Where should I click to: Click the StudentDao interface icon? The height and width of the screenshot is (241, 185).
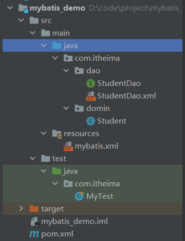[x=91, y=83]
